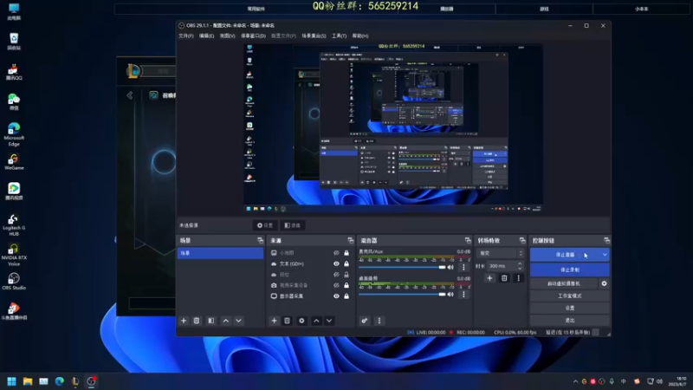Toggle lock on 视频采集设备 source
The height and width of the screenshot is (390, 693).
click(x=346, y=285)
